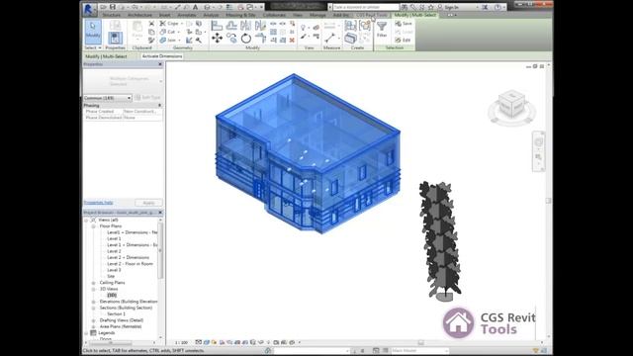Screen dimensions: 633x356
Task: Expand the Drafting Views (Detail) node
Action: 93,320
